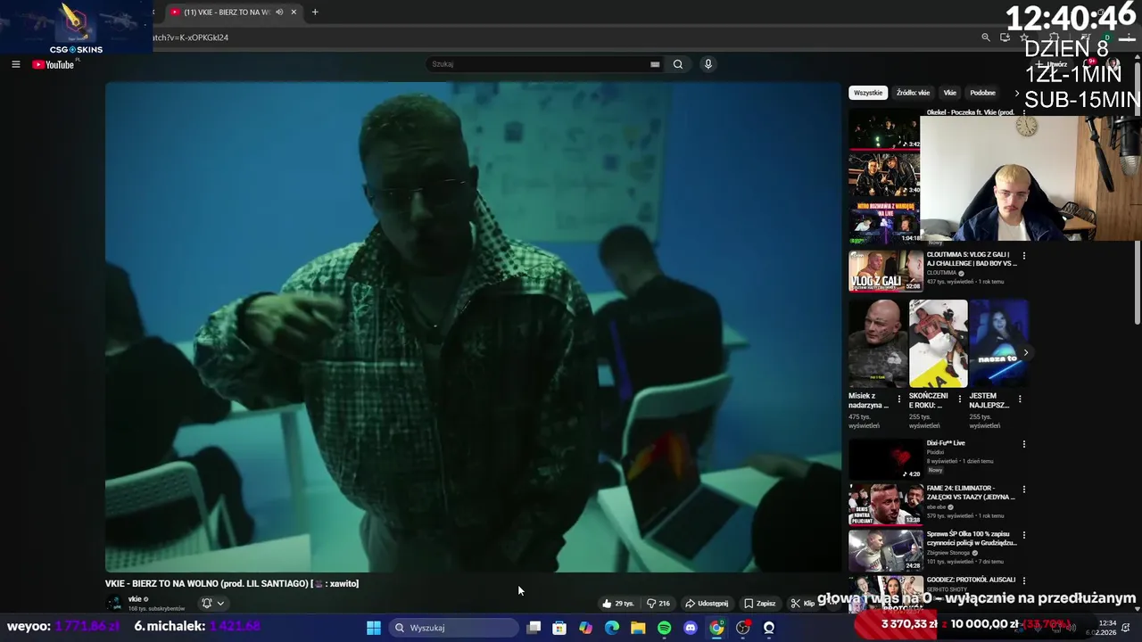Click the main video player
This screenshot has height=642, width=1142.
(473, 327)
